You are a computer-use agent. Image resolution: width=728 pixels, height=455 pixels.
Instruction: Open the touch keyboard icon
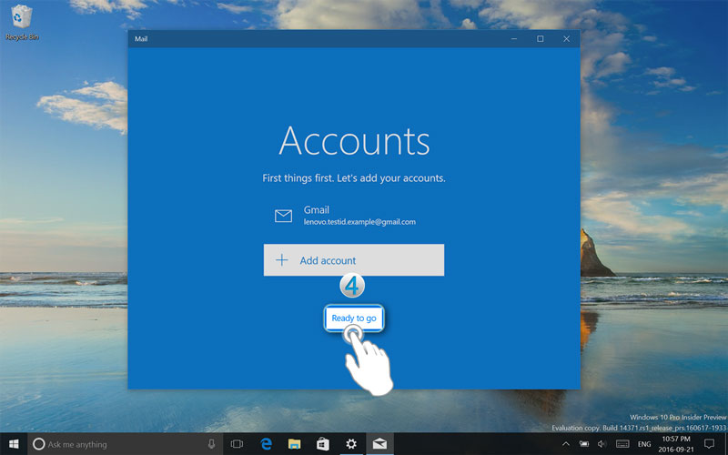[x=622, y=444]
